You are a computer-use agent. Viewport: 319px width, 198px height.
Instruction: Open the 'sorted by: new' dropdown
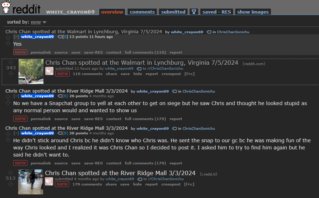(x=38, y=22)
